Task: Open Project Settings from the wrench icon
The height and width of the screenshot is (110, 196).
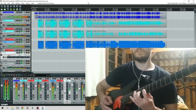Action: click(11, 6)
